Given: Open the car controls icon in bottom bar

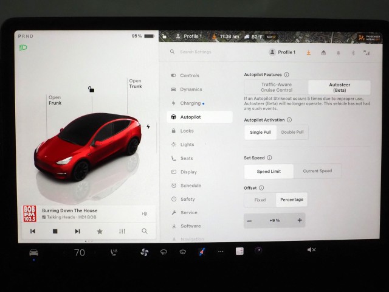Looking at the screenshot, I should tap(34, 252).
